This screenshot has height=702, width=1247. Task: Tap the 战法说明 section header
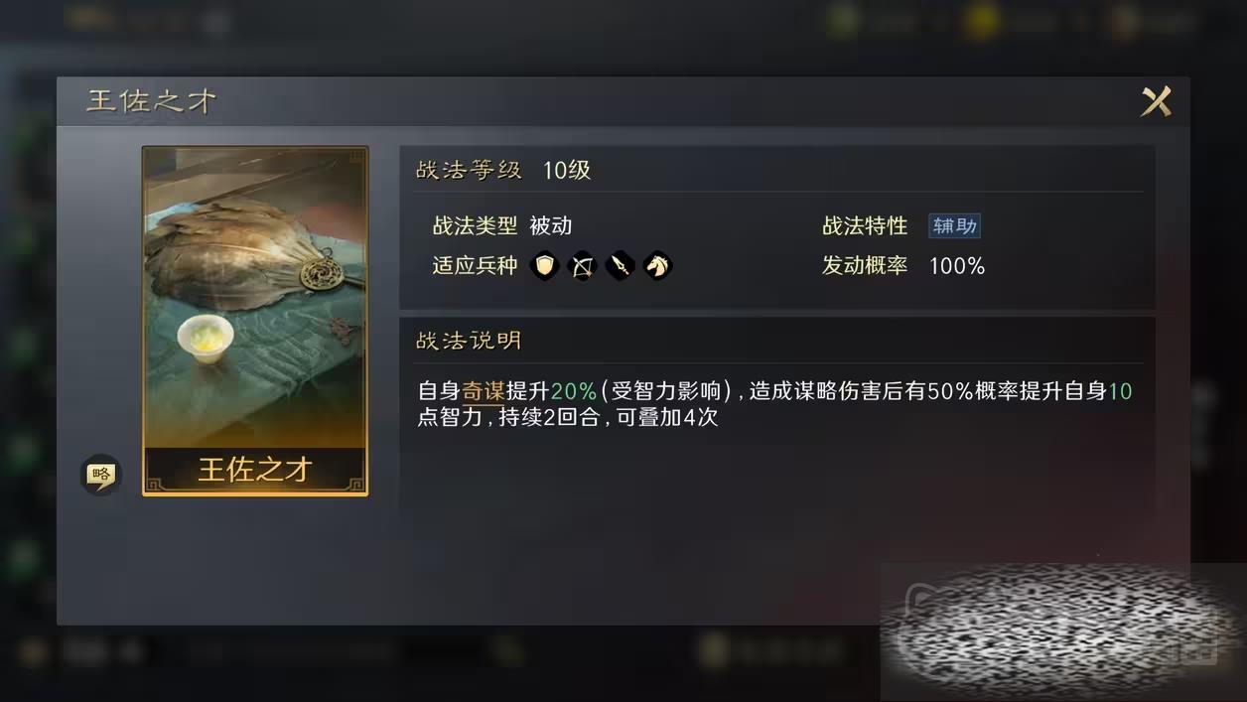tap(469, 341)
